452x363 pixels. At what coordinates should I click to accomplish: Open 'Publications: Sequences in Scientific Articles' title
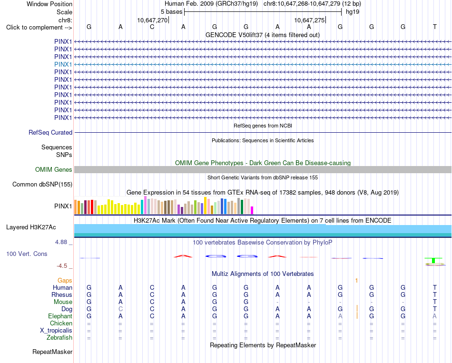(263, 140)
